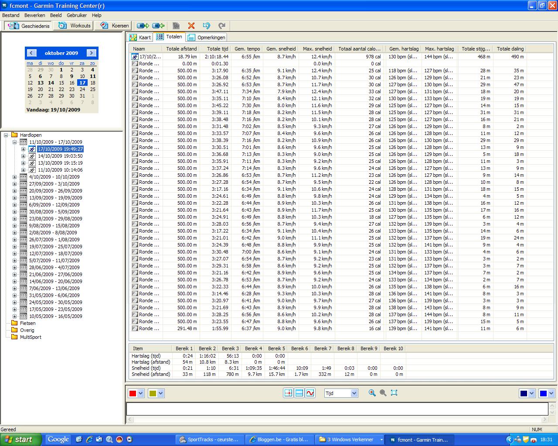This screenshot has width=558, height=446.
Task: Select the row with distance 291.48 m
Action: coord(328,328)
